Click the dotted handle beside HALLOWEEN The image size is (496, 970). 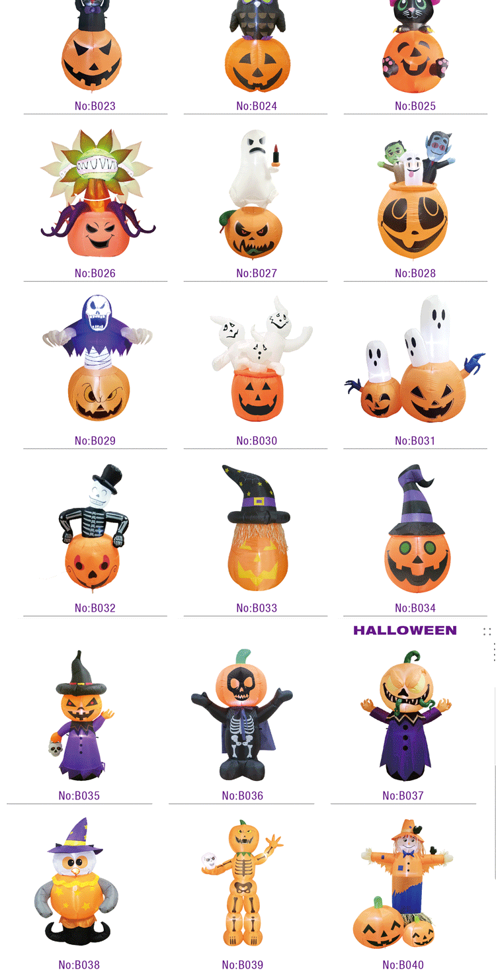487,631
